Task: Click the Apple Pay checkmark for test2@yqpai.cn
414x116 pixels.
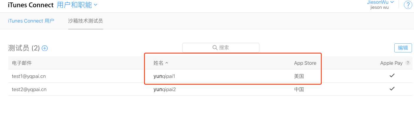Action: (392, 88)
